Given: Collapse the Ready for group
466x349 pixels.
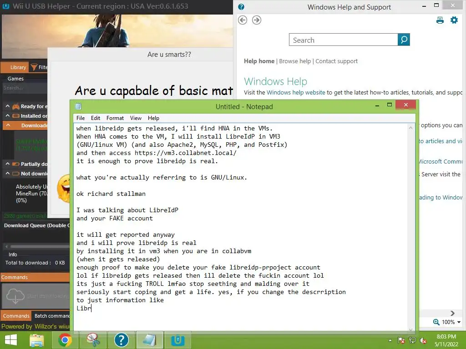Looking at the screenshot, I should [x=8, y=106].
